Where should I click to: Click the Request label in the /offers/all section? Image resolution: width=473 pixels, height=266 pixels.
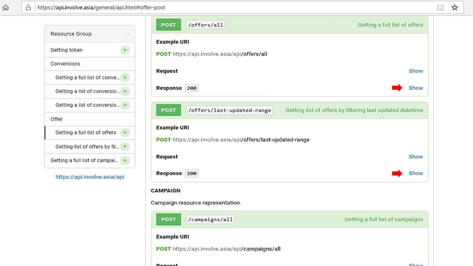coord(167,71)
